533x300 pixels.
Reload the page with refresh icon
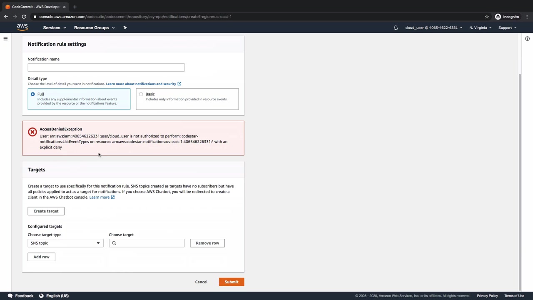click(x=24, y=17)
